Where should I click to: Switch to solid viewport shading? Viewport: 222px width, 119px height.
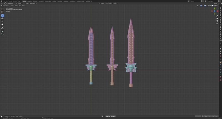pyautogui.click(x=213, y=6)
